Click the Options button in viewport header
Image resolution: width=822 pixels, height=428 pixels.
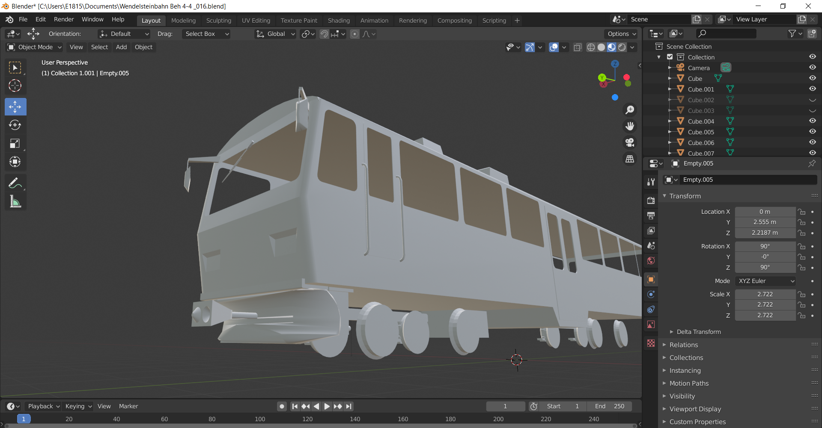point(622,34)
